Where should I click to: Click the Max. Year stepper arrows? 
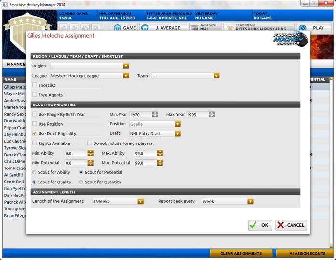[212, 115]
